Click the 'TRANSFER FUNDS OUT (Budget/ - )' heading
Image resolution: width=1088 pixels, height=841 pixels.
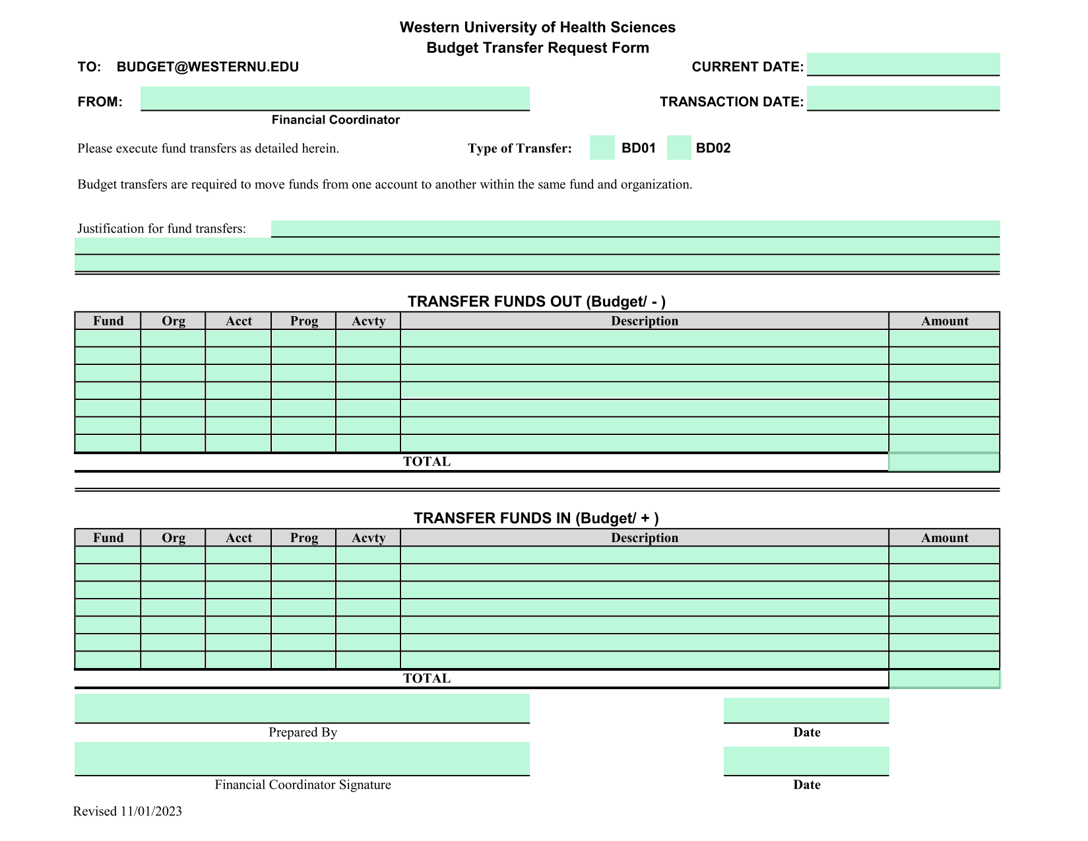pyautogui.click(x=536, y=302)
